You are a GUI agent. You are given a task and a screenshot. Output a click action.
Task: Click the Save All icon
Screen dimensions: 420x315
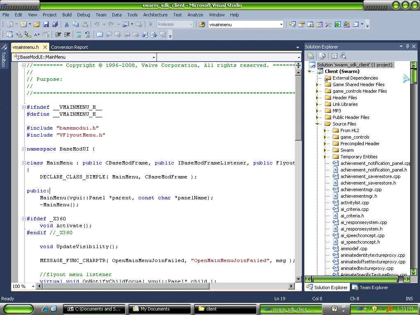click(x=55, y=24)
